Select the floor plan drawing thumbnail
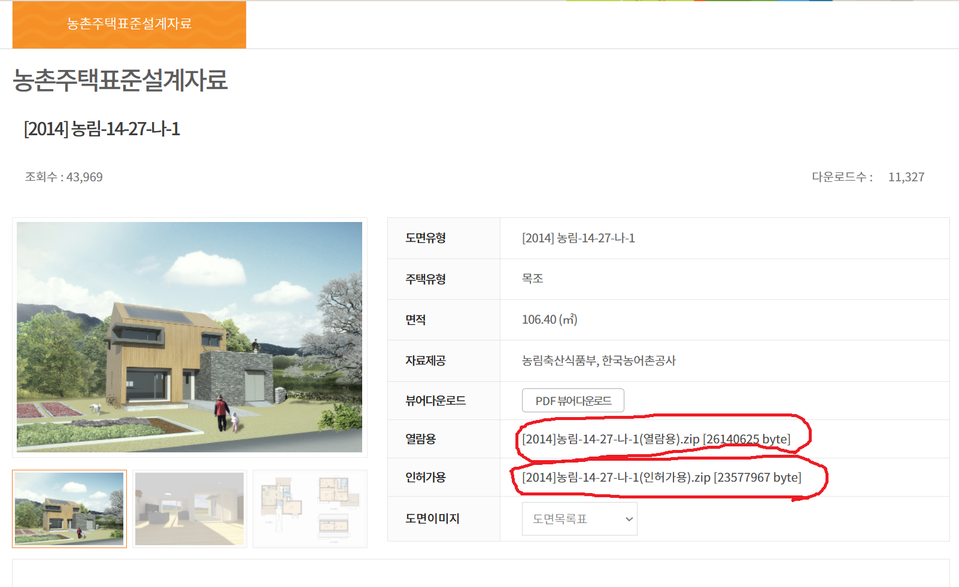The image size is (959, 587). (x=310, y=509)
